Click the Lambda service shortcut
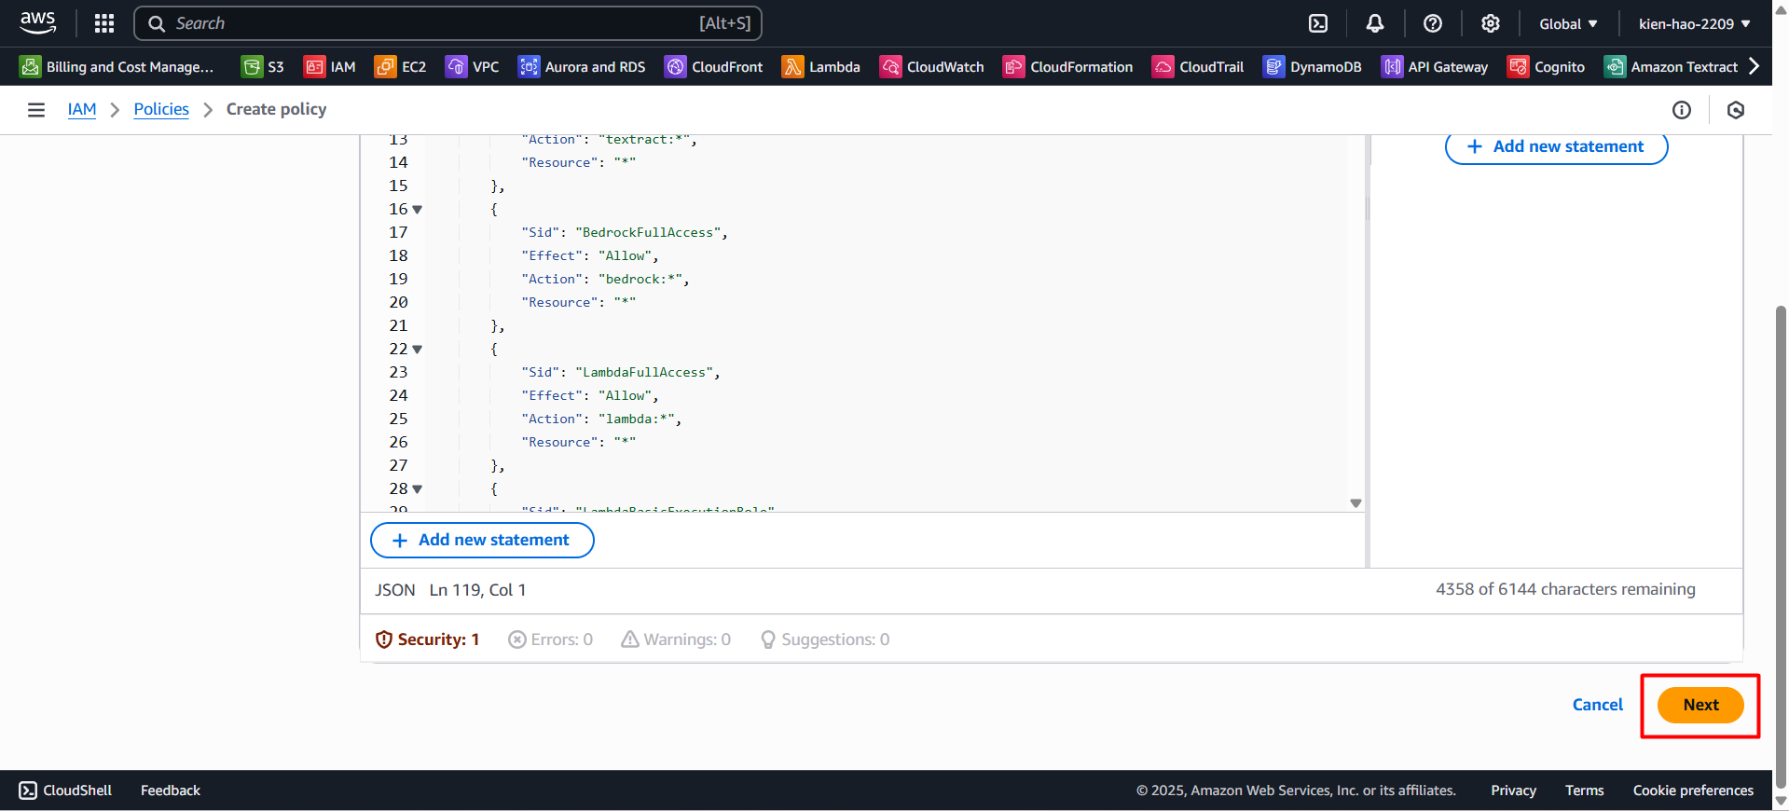The image size is (1789, 811). (821, 67)
